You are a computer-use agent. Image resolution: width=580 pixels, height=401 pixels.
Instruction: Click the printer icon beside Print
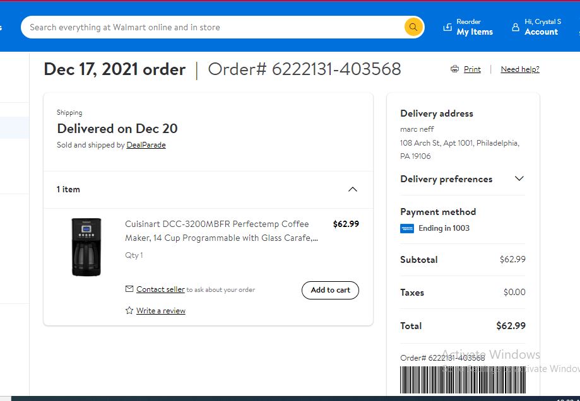pyautogui.click(x=454, y=69)
